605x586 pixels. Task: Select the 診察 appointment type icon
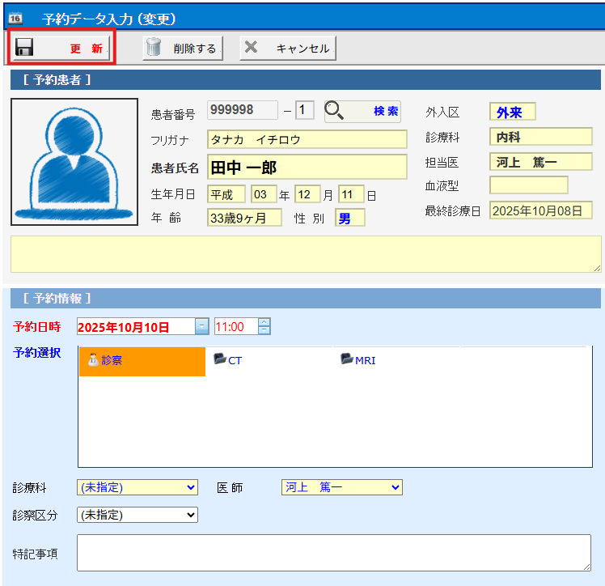pos(93,360)
